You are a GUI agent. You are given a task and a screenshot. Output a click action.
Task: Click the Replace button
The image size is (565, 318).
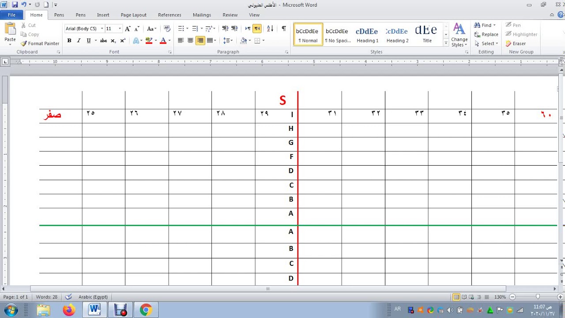486,34
